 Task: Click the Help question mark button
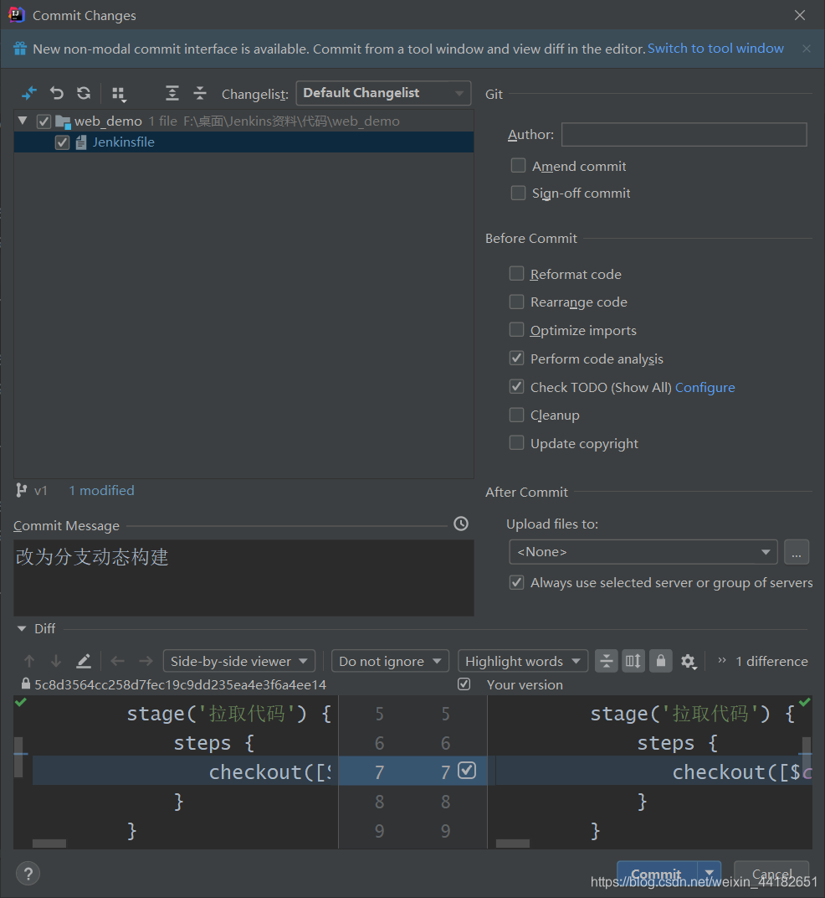tap(28, 874)
